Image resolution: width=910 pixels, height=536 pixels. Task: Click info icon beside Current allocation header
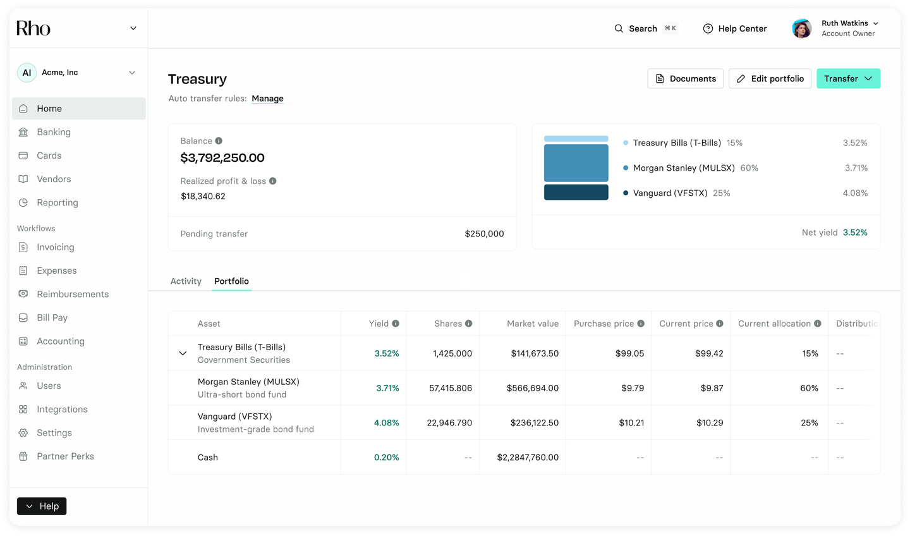(x=818, y=324)
